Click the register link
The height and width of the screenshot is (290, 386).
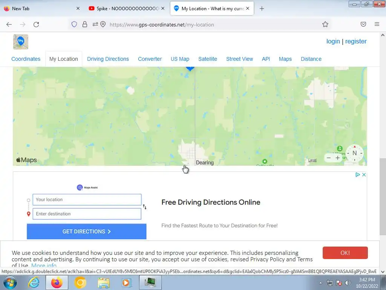pos(356,42)
